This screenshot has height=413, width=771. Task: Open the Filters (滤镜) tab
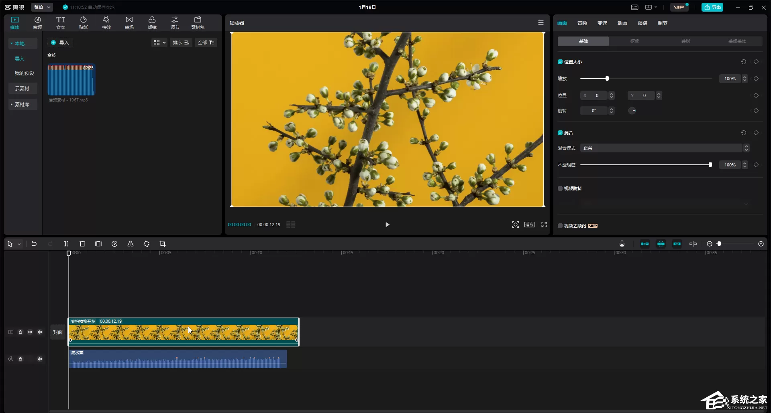click(152, 23)
